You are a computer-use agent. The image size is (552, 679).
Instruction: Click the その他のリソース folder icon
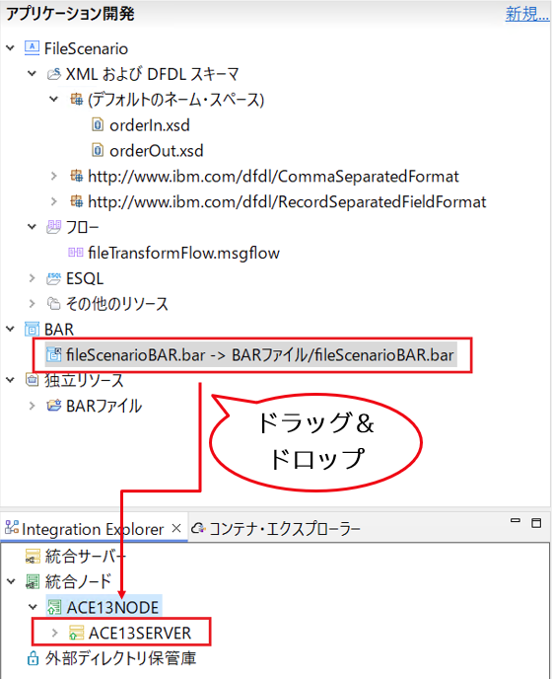click(x=53, y=304)
